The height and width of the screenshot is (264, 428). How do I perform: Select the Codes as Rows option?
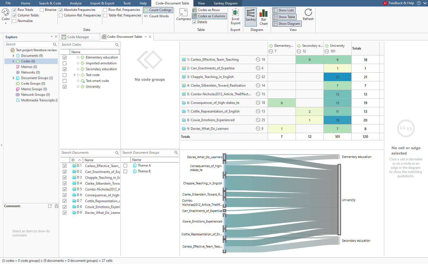coord(209,10)
